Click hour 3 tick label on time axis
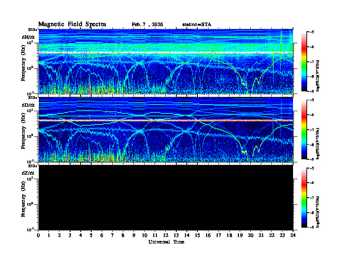349x270 pixels. click(x=70, y=236)
